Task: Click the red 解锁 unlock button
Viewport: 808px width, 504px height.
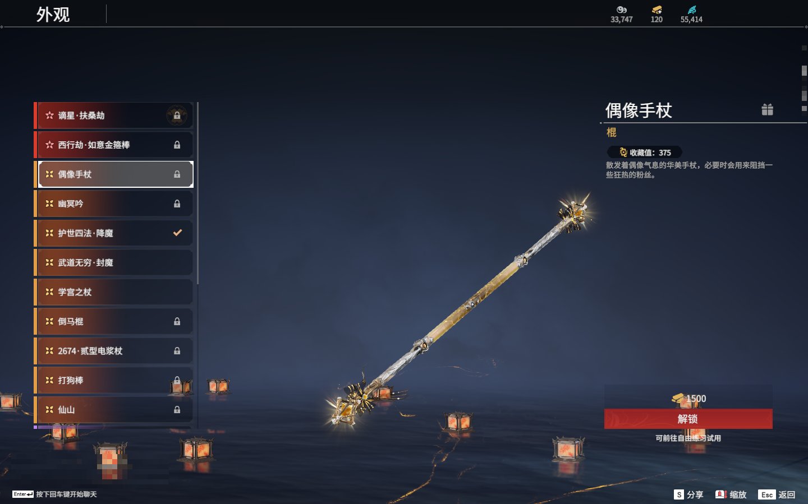Action: [688, 419]
